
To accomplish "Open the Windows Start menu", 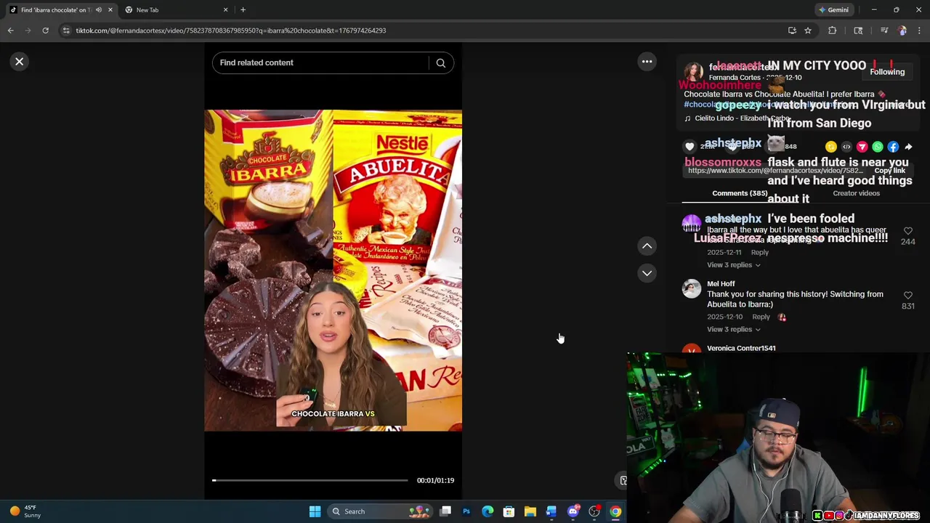I will click(315, 511).
